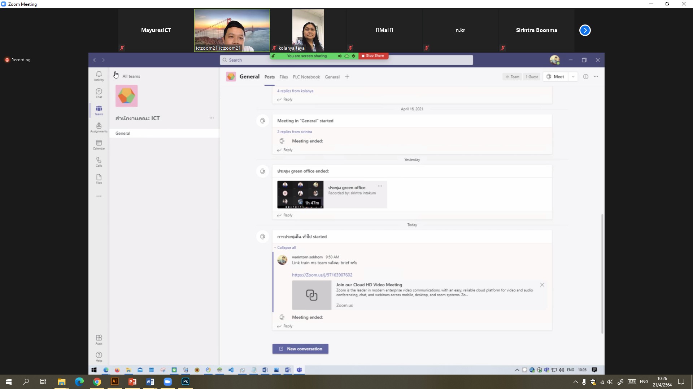
Task: Open channel more options ellipsis
Action: (x=596, y=77)
